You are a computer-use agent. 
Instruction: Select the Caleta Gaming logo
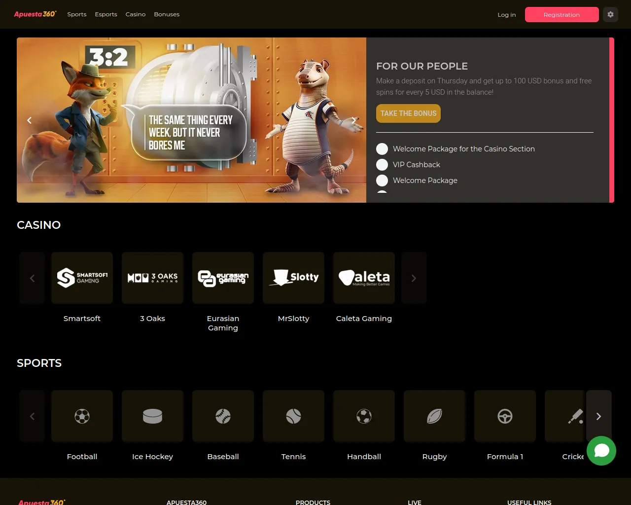coord(364,278)
